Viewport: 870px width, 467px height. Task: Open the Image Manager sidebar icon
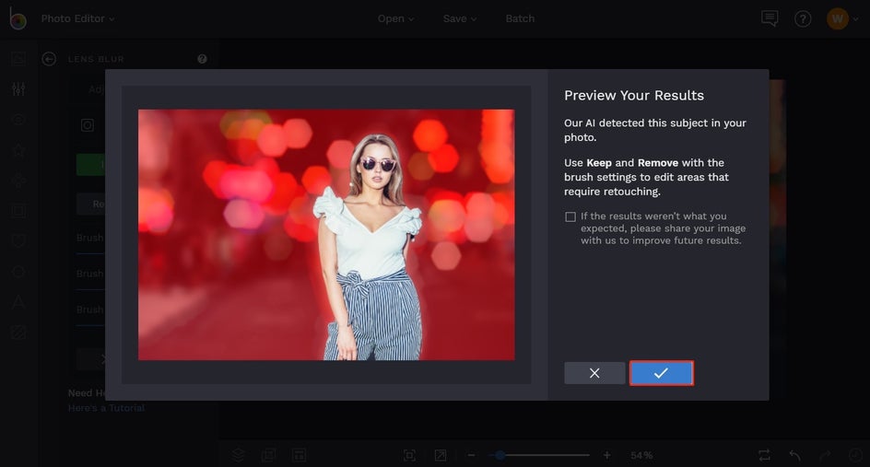[x=18, y=58]
